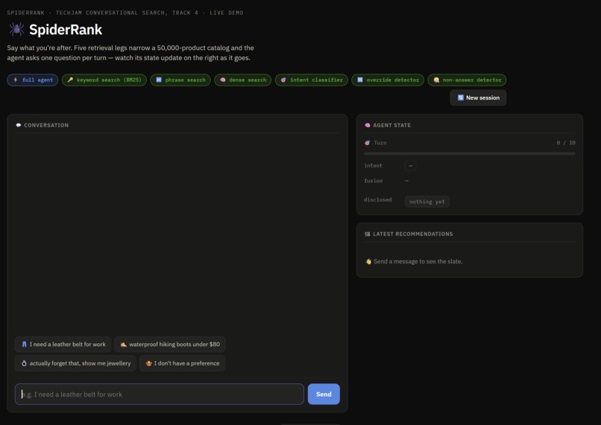
Task: Click the '0 / 10' turn counter
Action: point(566,143)
